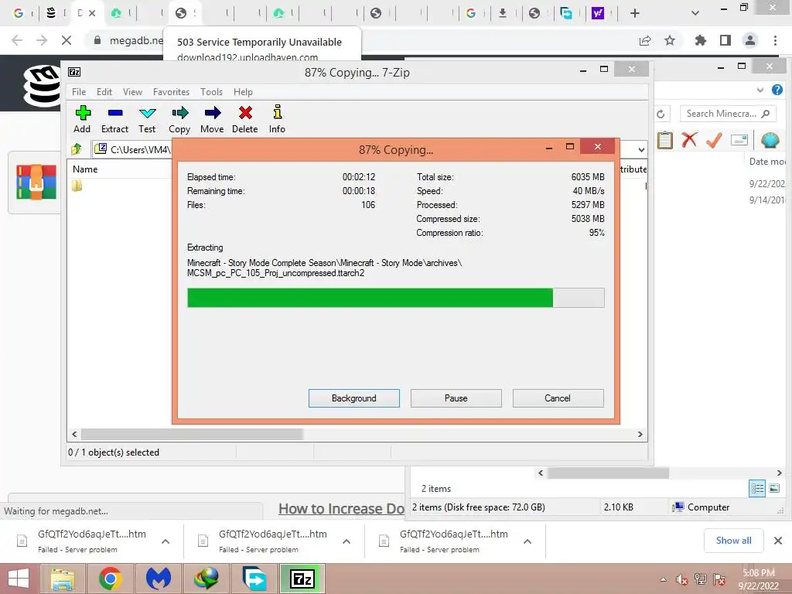The image size is (792, 594).
Task: Open the File menu in 7-Zip
Action: (x=79, y=92)
